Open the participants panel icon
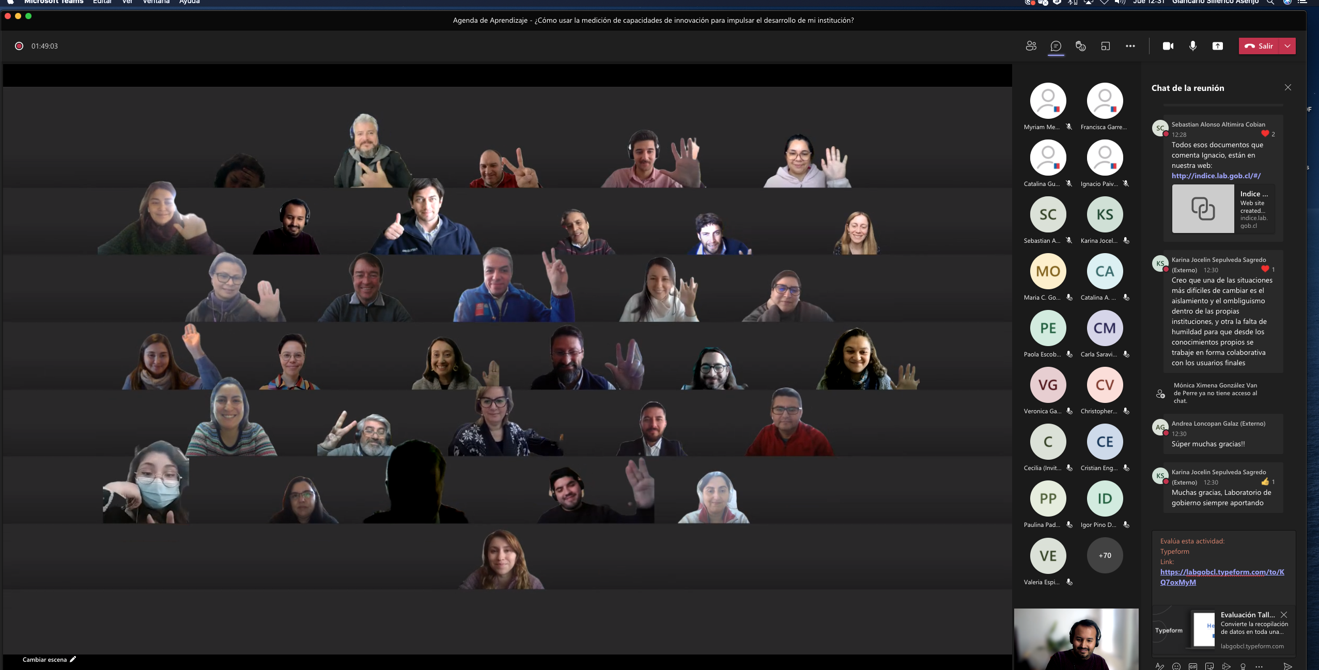This screenshot has height=670, width=1319. (1031, 46)
